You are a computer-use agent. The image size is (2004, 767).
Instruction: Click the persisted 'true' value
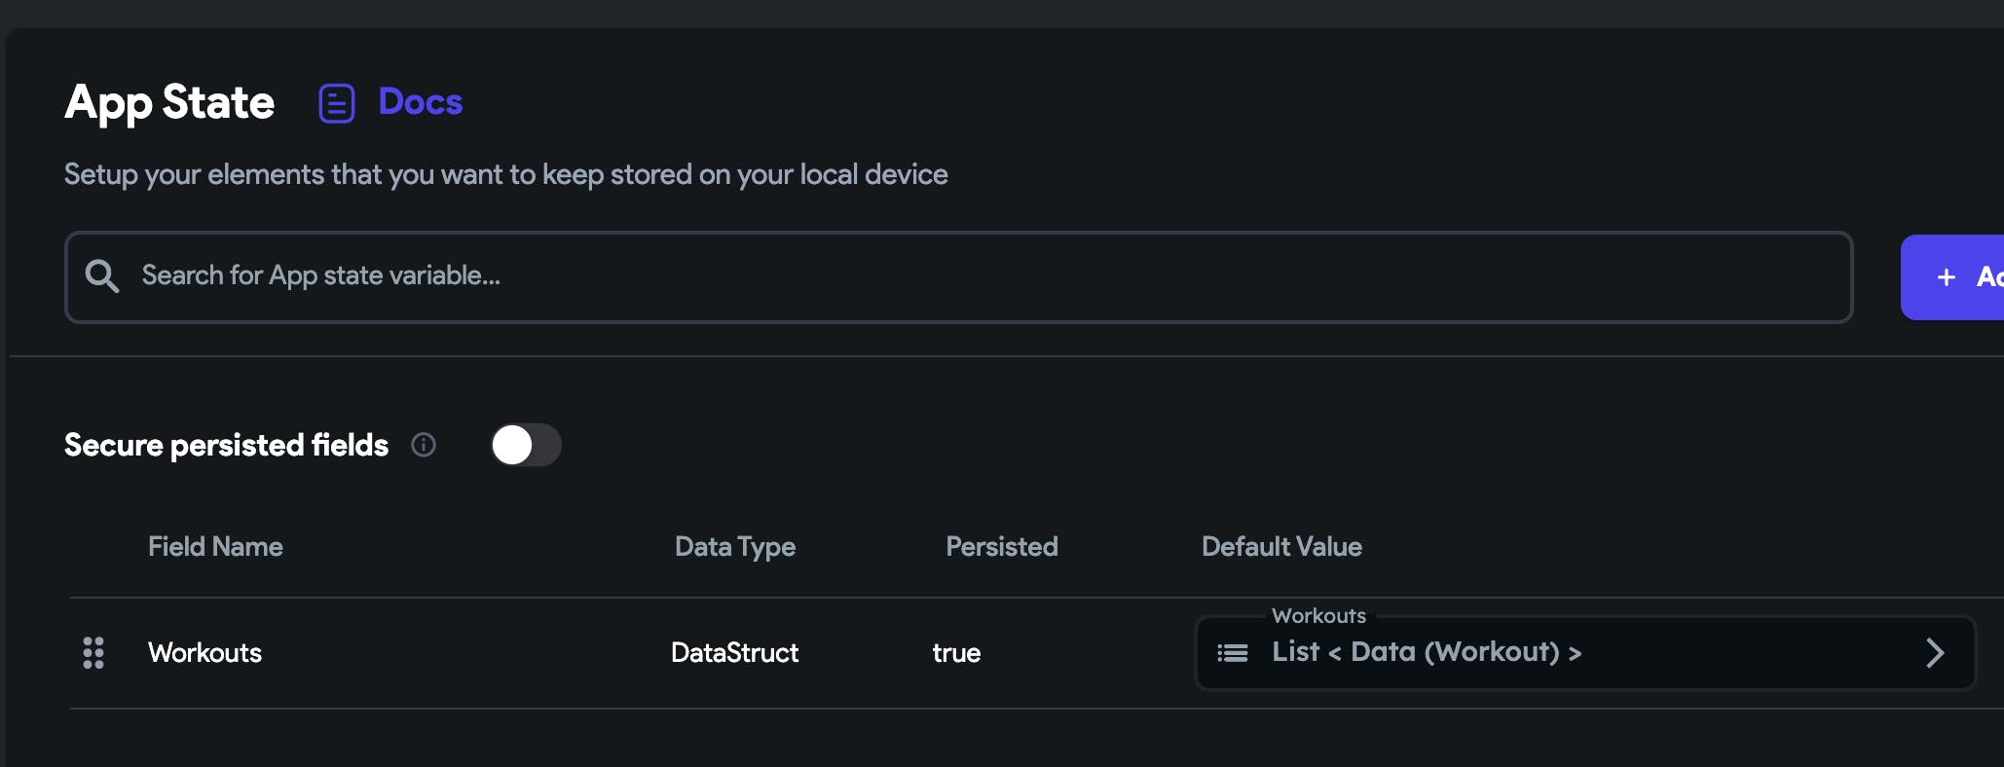[x=956, y=652]
